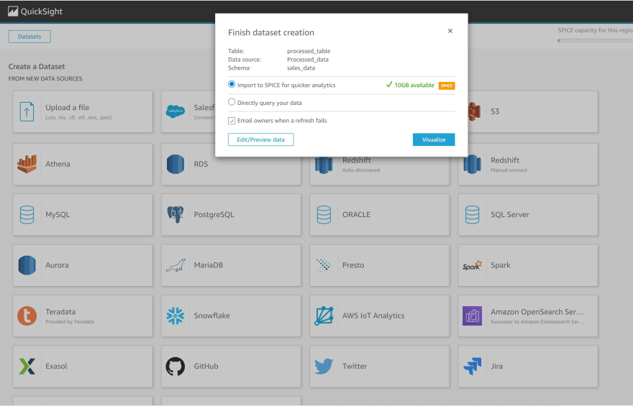
Task: Click the SPICE capacity progress bar
Action: 595,40
